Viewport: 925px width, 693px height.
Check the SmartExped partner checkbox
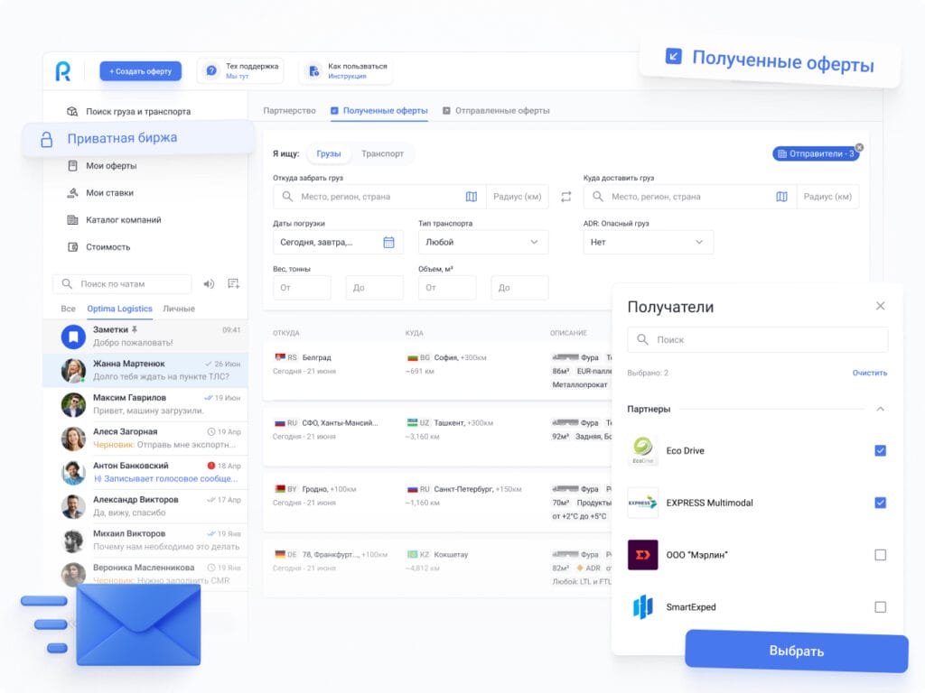(x=880, y=607)
